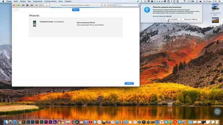Go back with the left navigation arrow
The width and height of the screenshot is (223, 125).
[15, 10]
